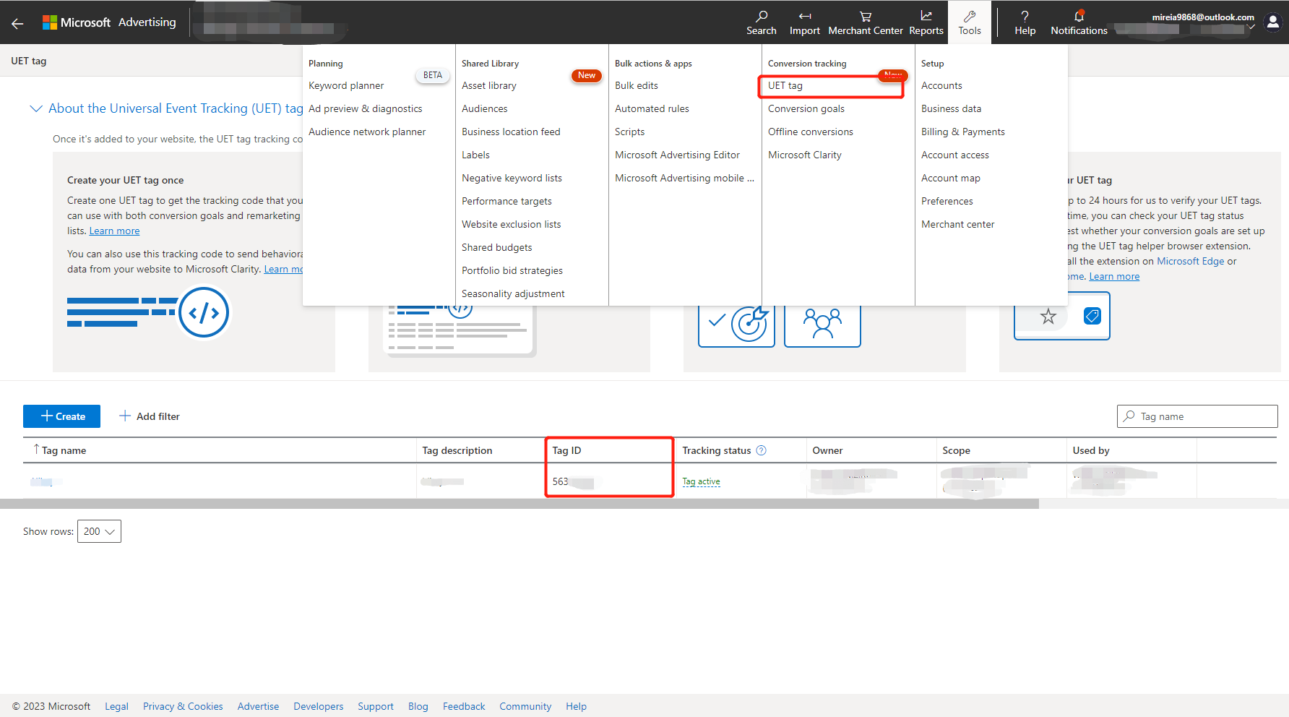Open the Search tool in top bar
Image resolution: width=1289 pixels, height=717 pixels.
pyautogui.click(x=762, y=22)
